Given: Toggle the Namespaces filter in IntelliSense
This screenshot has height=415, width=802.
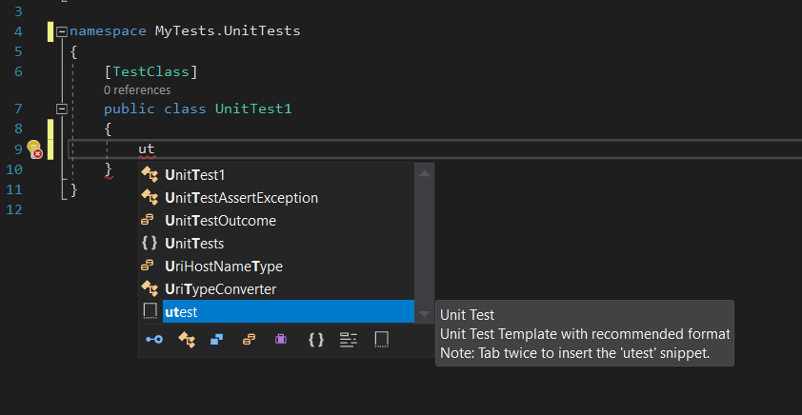Looking at the screenshot, I should pyautogui.click(x=316, y=340).
